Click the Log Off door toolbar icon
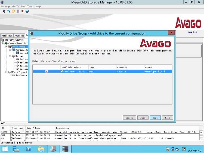The height and width of the screenshot is (153, 204). point(23,11)
